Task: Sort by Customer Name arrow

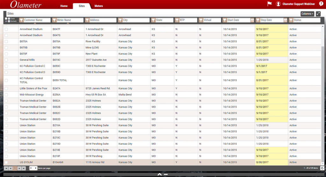Action: [35, 24]
